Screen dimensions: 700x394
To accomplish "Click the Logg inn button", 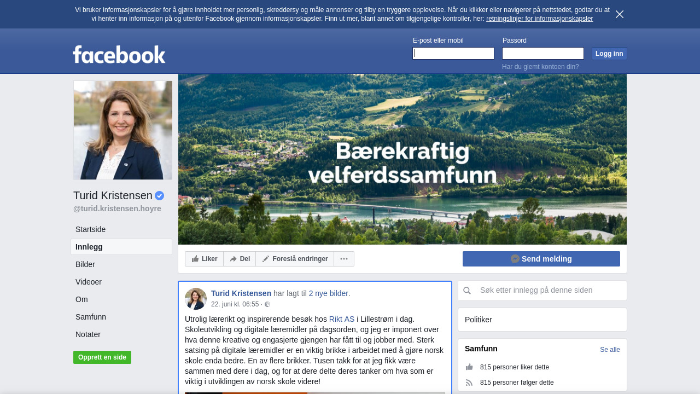I will [609, 54].
